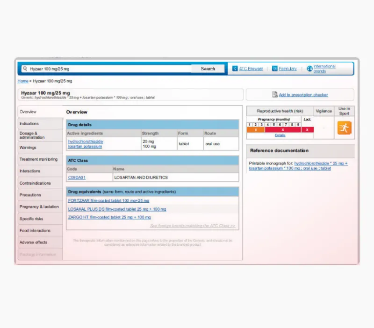This screenshot has width=374, height=328.
Task: Open the printable monograph link
Action: click(298, 166)
